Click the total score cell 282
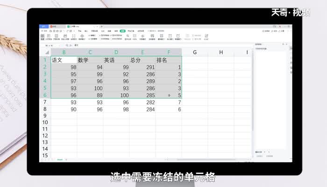Image resolution: width=327 pixels, height=187 pixels. [x=142, y=102]
